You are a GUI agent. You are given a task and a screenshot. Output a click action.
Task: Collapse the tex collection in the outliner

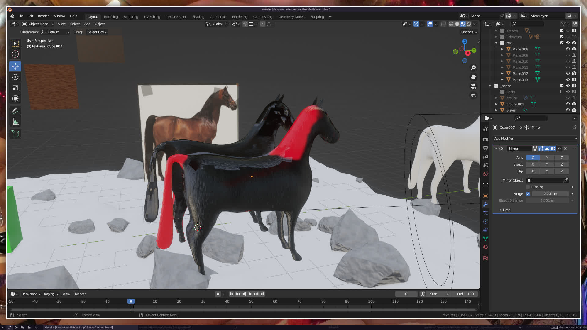(x=496, y=43)
